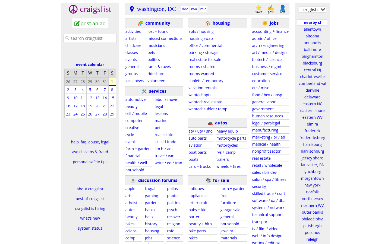Open software / qa / dba jobs

(269, 201)
